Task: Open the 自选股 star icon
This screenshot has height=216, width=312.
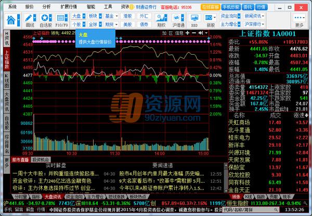Action: click(x=44, y=18)
